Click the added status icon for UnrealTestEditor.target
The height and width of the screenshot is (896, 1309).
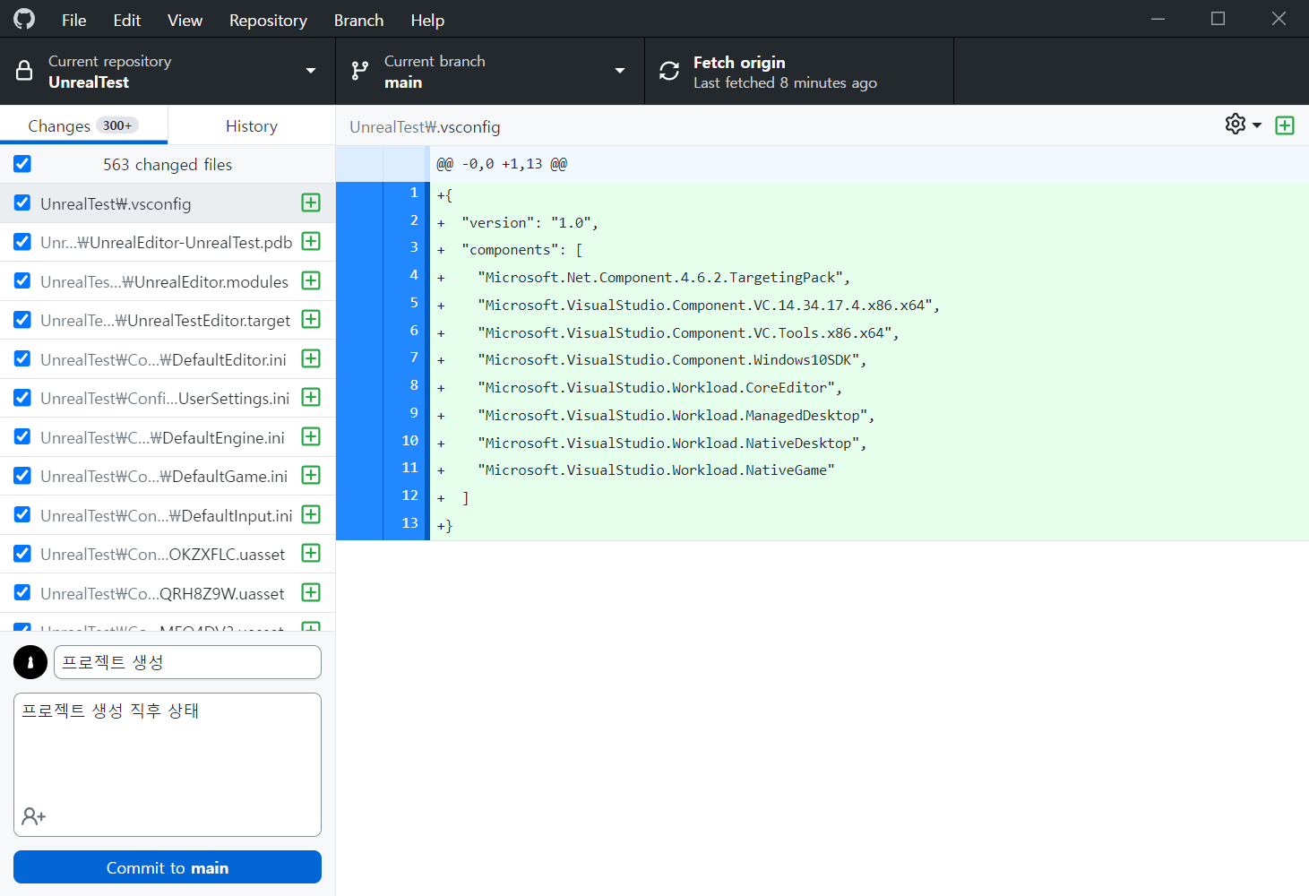(311, 319)
